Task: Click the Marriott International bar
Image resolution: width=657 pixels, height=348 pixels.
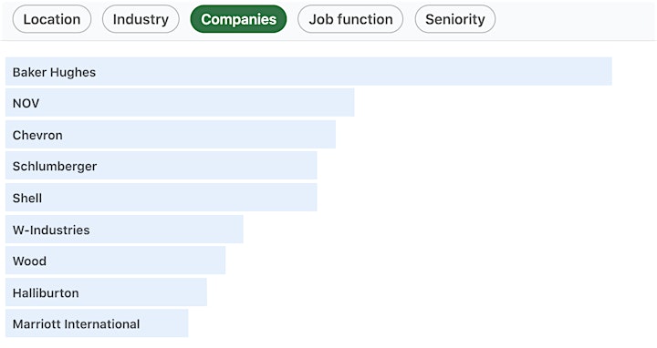Action: pos(97,323)
